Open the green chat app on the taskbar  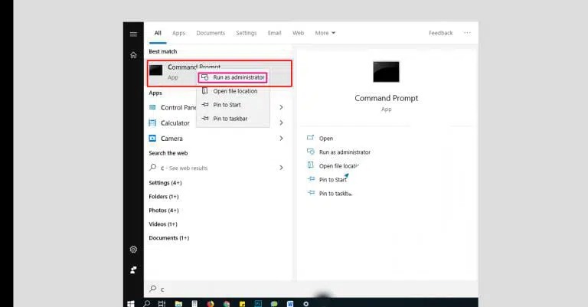[274, 304]
